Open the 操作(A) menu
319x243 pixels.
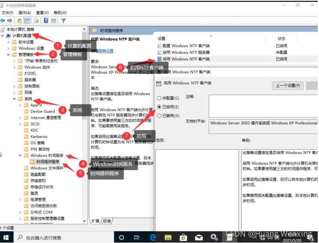click(x=25, y=13)
